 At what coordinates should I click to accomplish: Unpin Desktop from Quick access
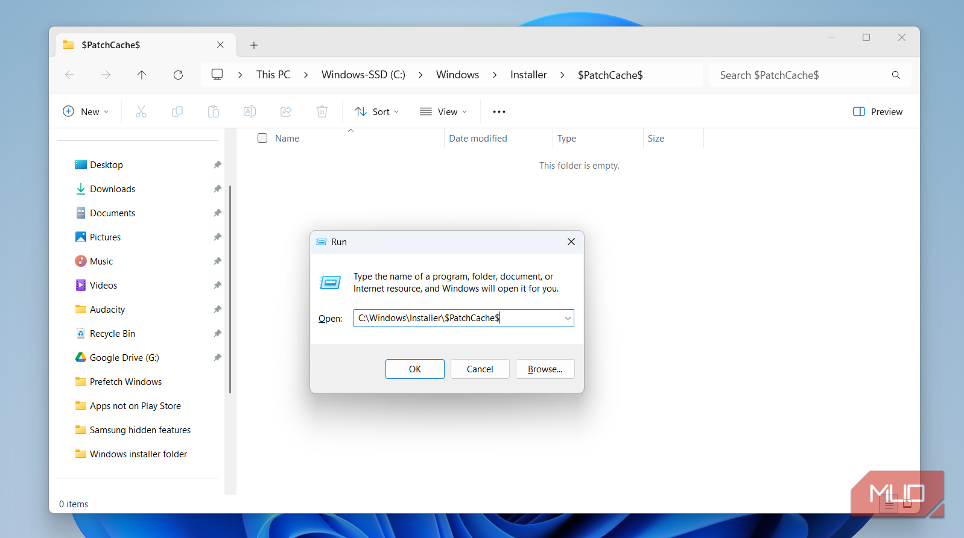point(217,164)
